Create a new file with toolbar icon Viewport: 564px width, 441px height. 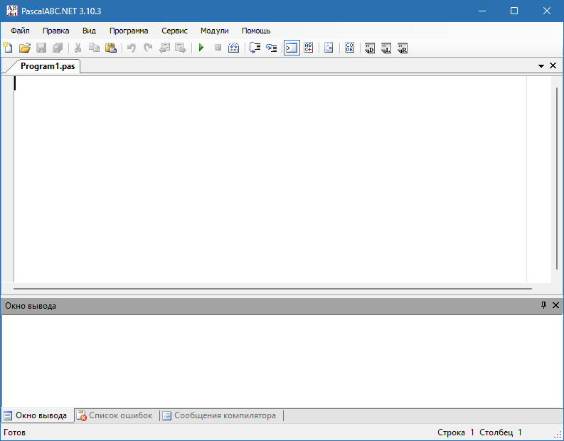point(8,48)
